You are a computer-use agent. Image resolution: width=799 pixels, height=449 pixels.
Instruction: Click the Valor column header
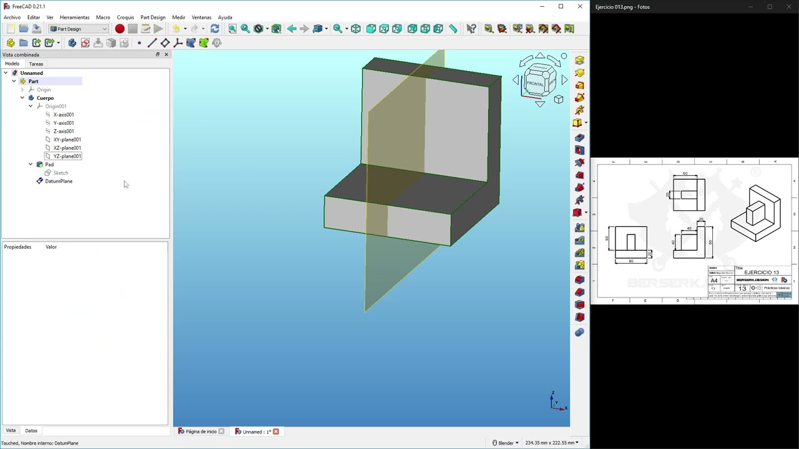[x=51, y=247]
